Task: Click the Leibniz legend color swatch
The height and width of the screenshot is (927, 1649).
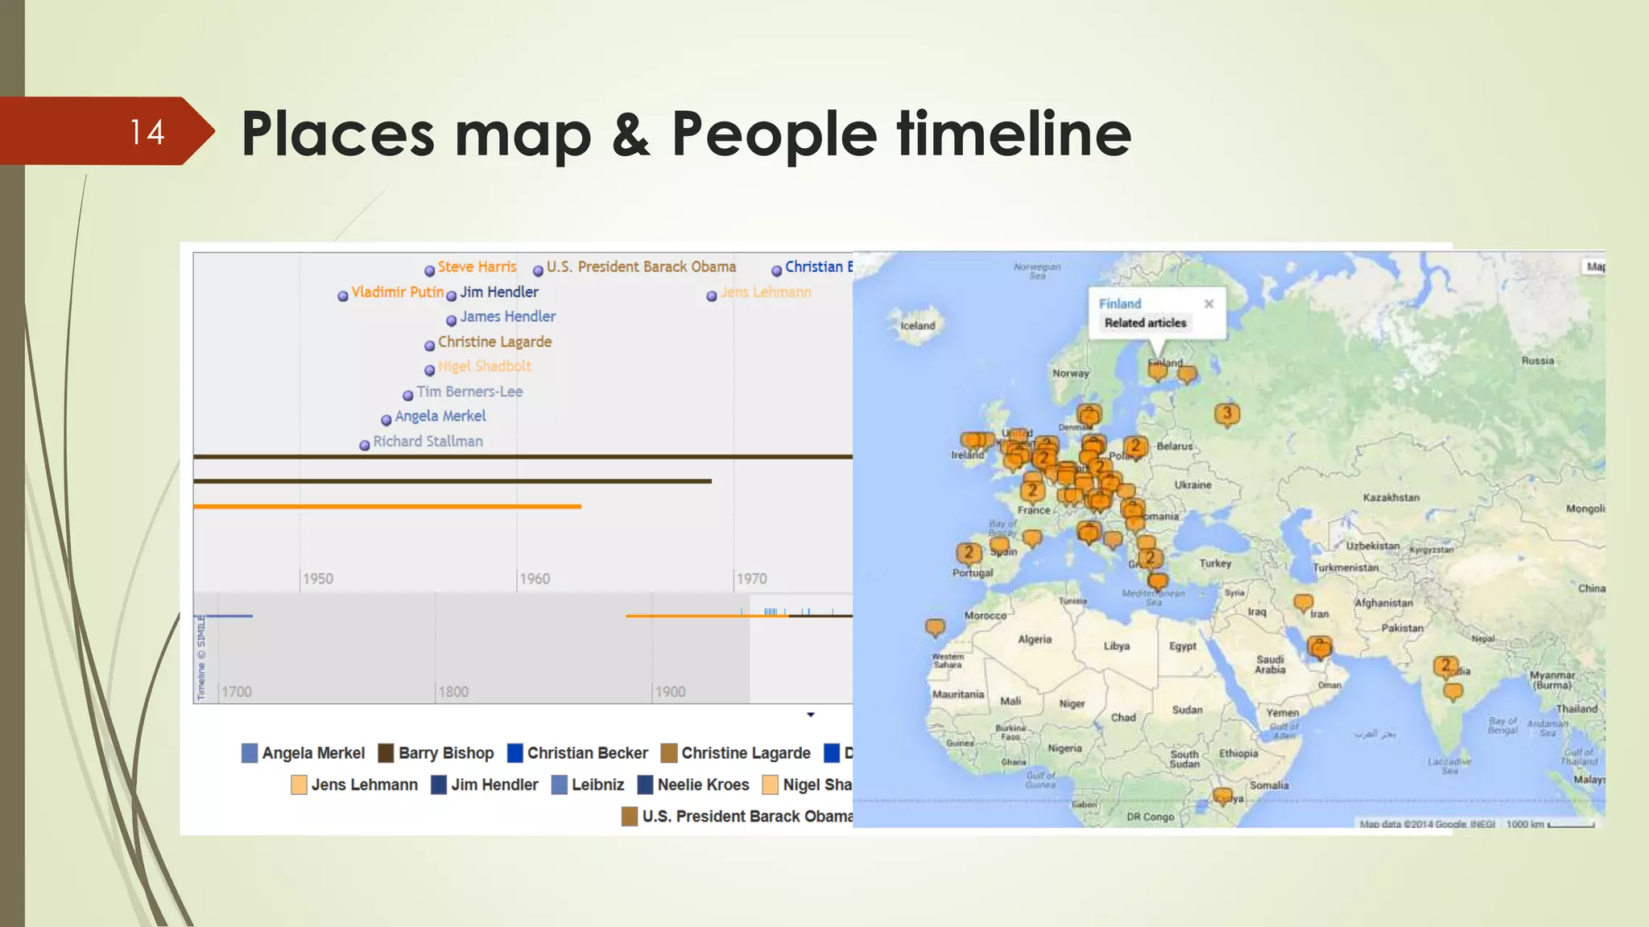Action: point(560,785)
